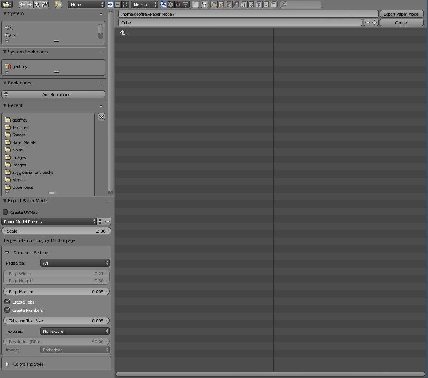Enable the Create UVMap checkbox
Screen dimensions: 428x378
tap(5, 212)
